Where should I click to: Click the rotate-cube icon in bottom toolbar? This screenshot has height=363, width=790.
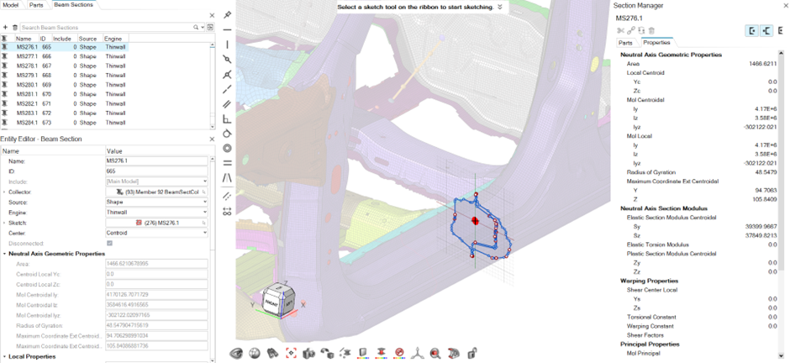[x=327, y=353]
